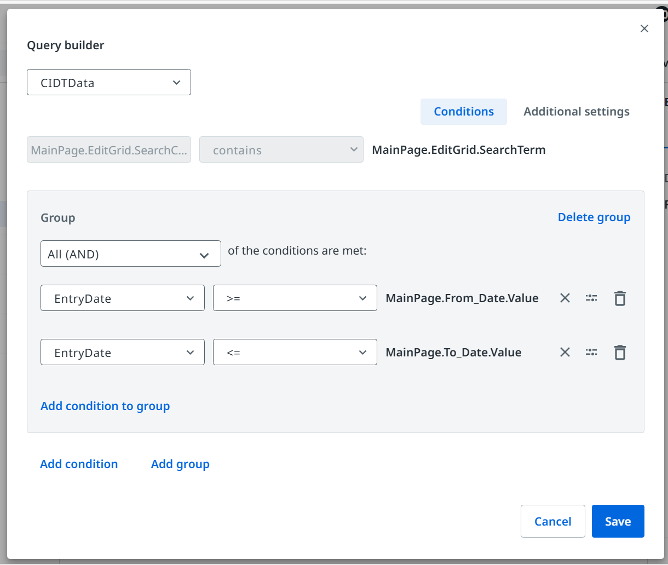Click Add condition to group

point(105,406)
